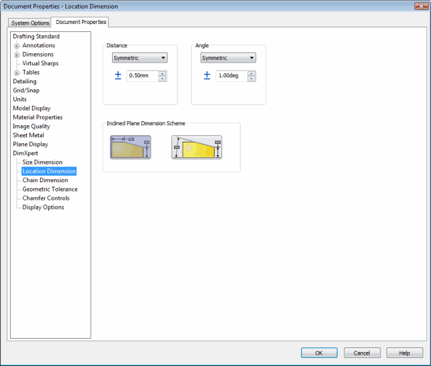This screenshot has height=366, width=431.
Task: Confirm settings with the OK button
Action: [x=319, y=353]
